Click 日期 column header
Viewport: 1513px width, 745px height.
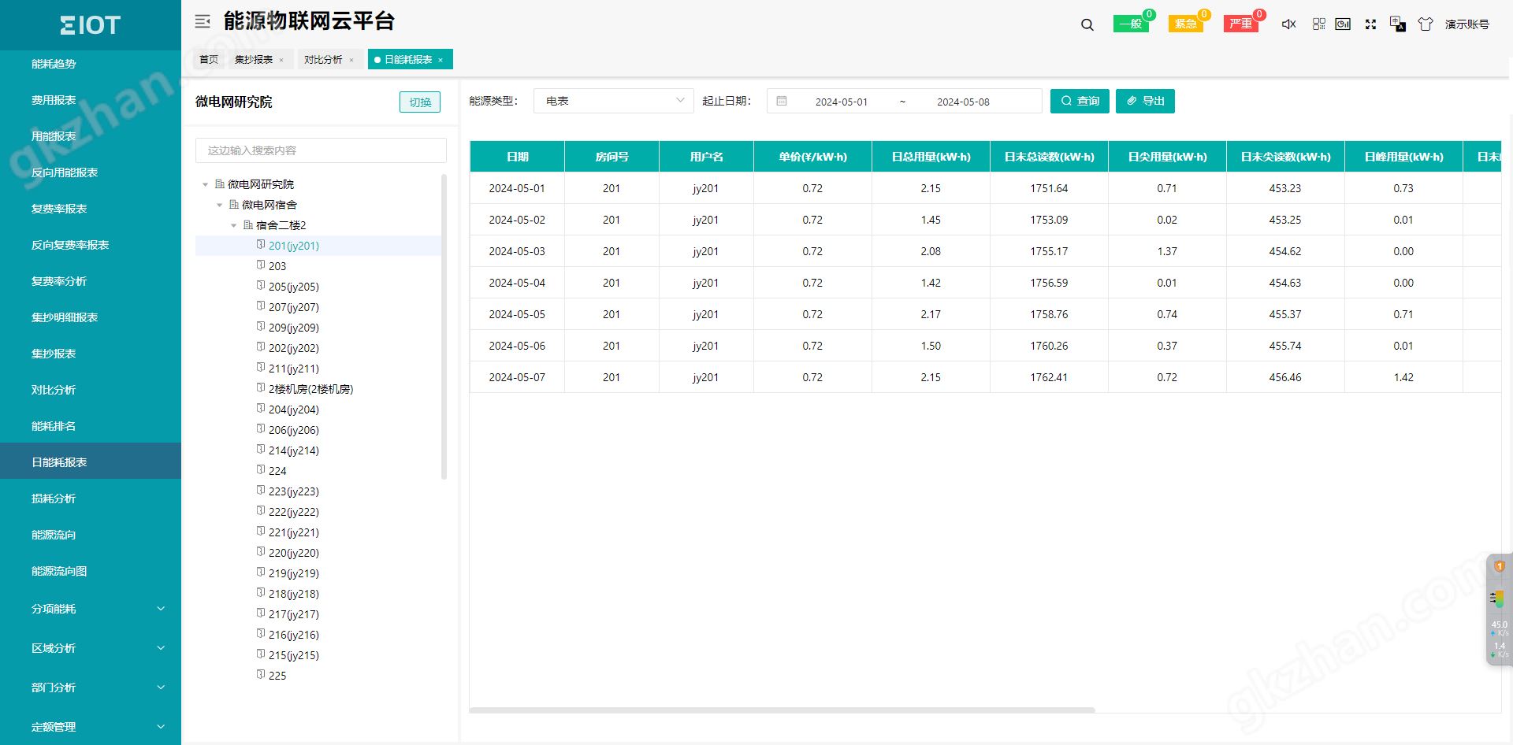point(517,157)
